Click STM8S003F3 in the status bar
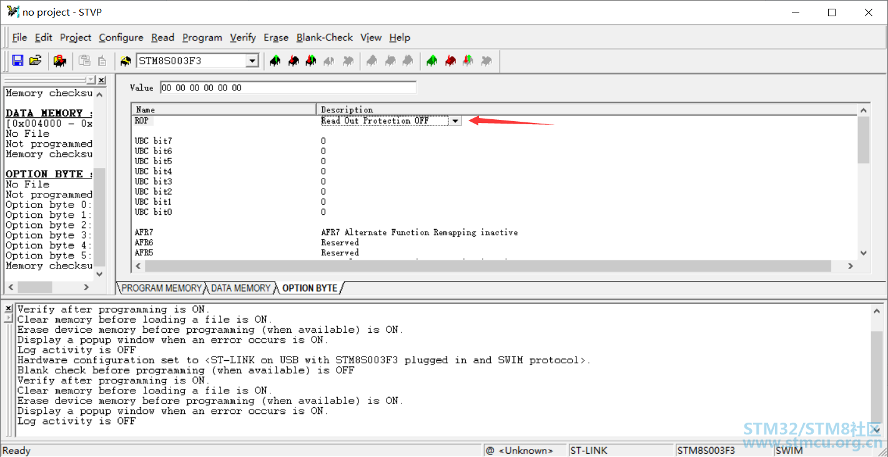The height and width of the screenshot is (457, 888). (706, 450)
